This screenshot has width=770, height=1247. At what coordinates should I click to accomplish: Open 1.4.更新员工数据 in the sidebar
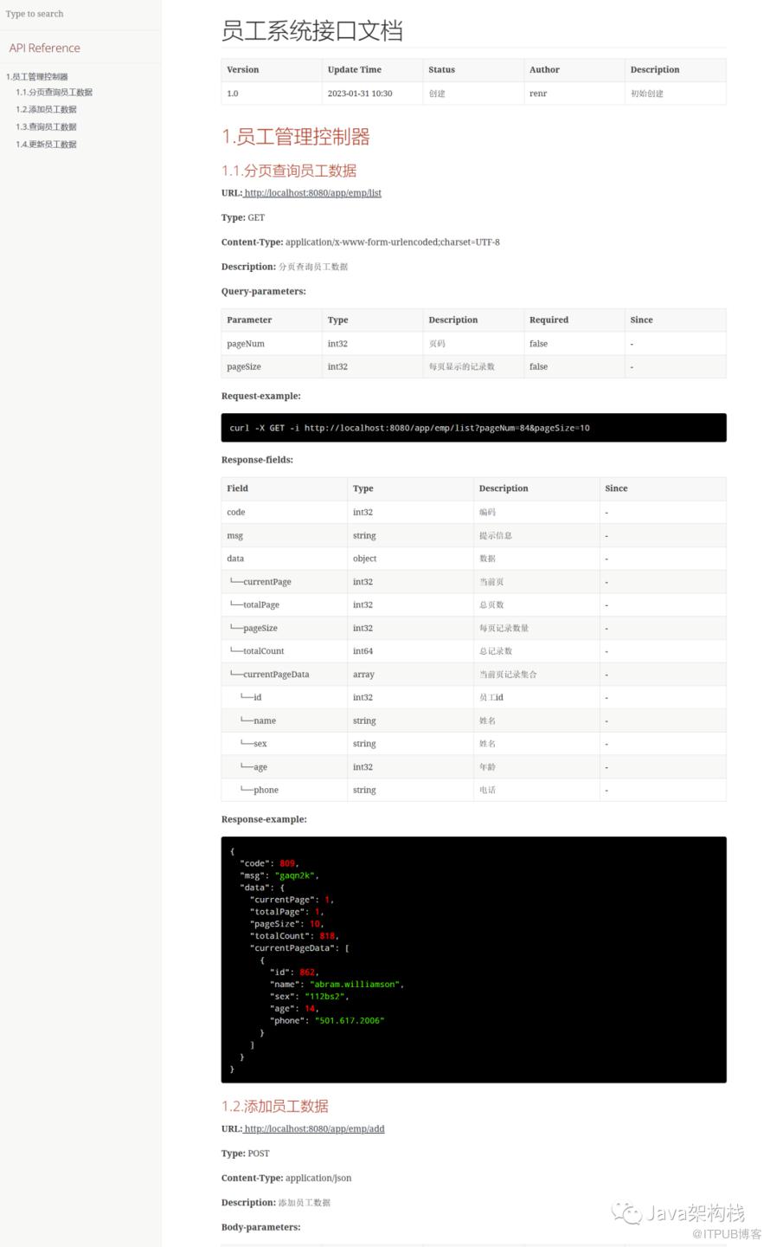click(x=46, y=144)
